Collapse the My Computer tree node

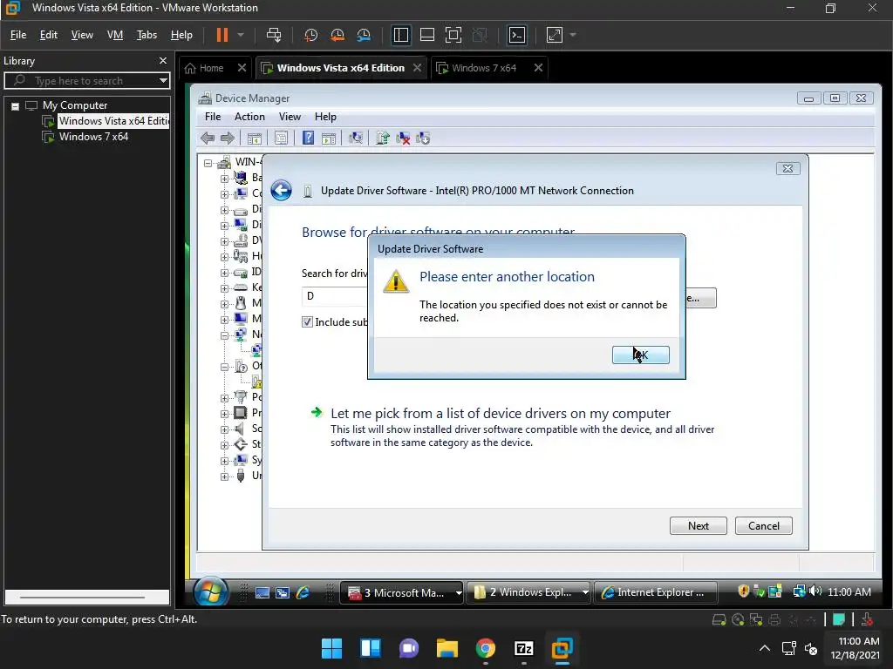click(x=16, y=105)
